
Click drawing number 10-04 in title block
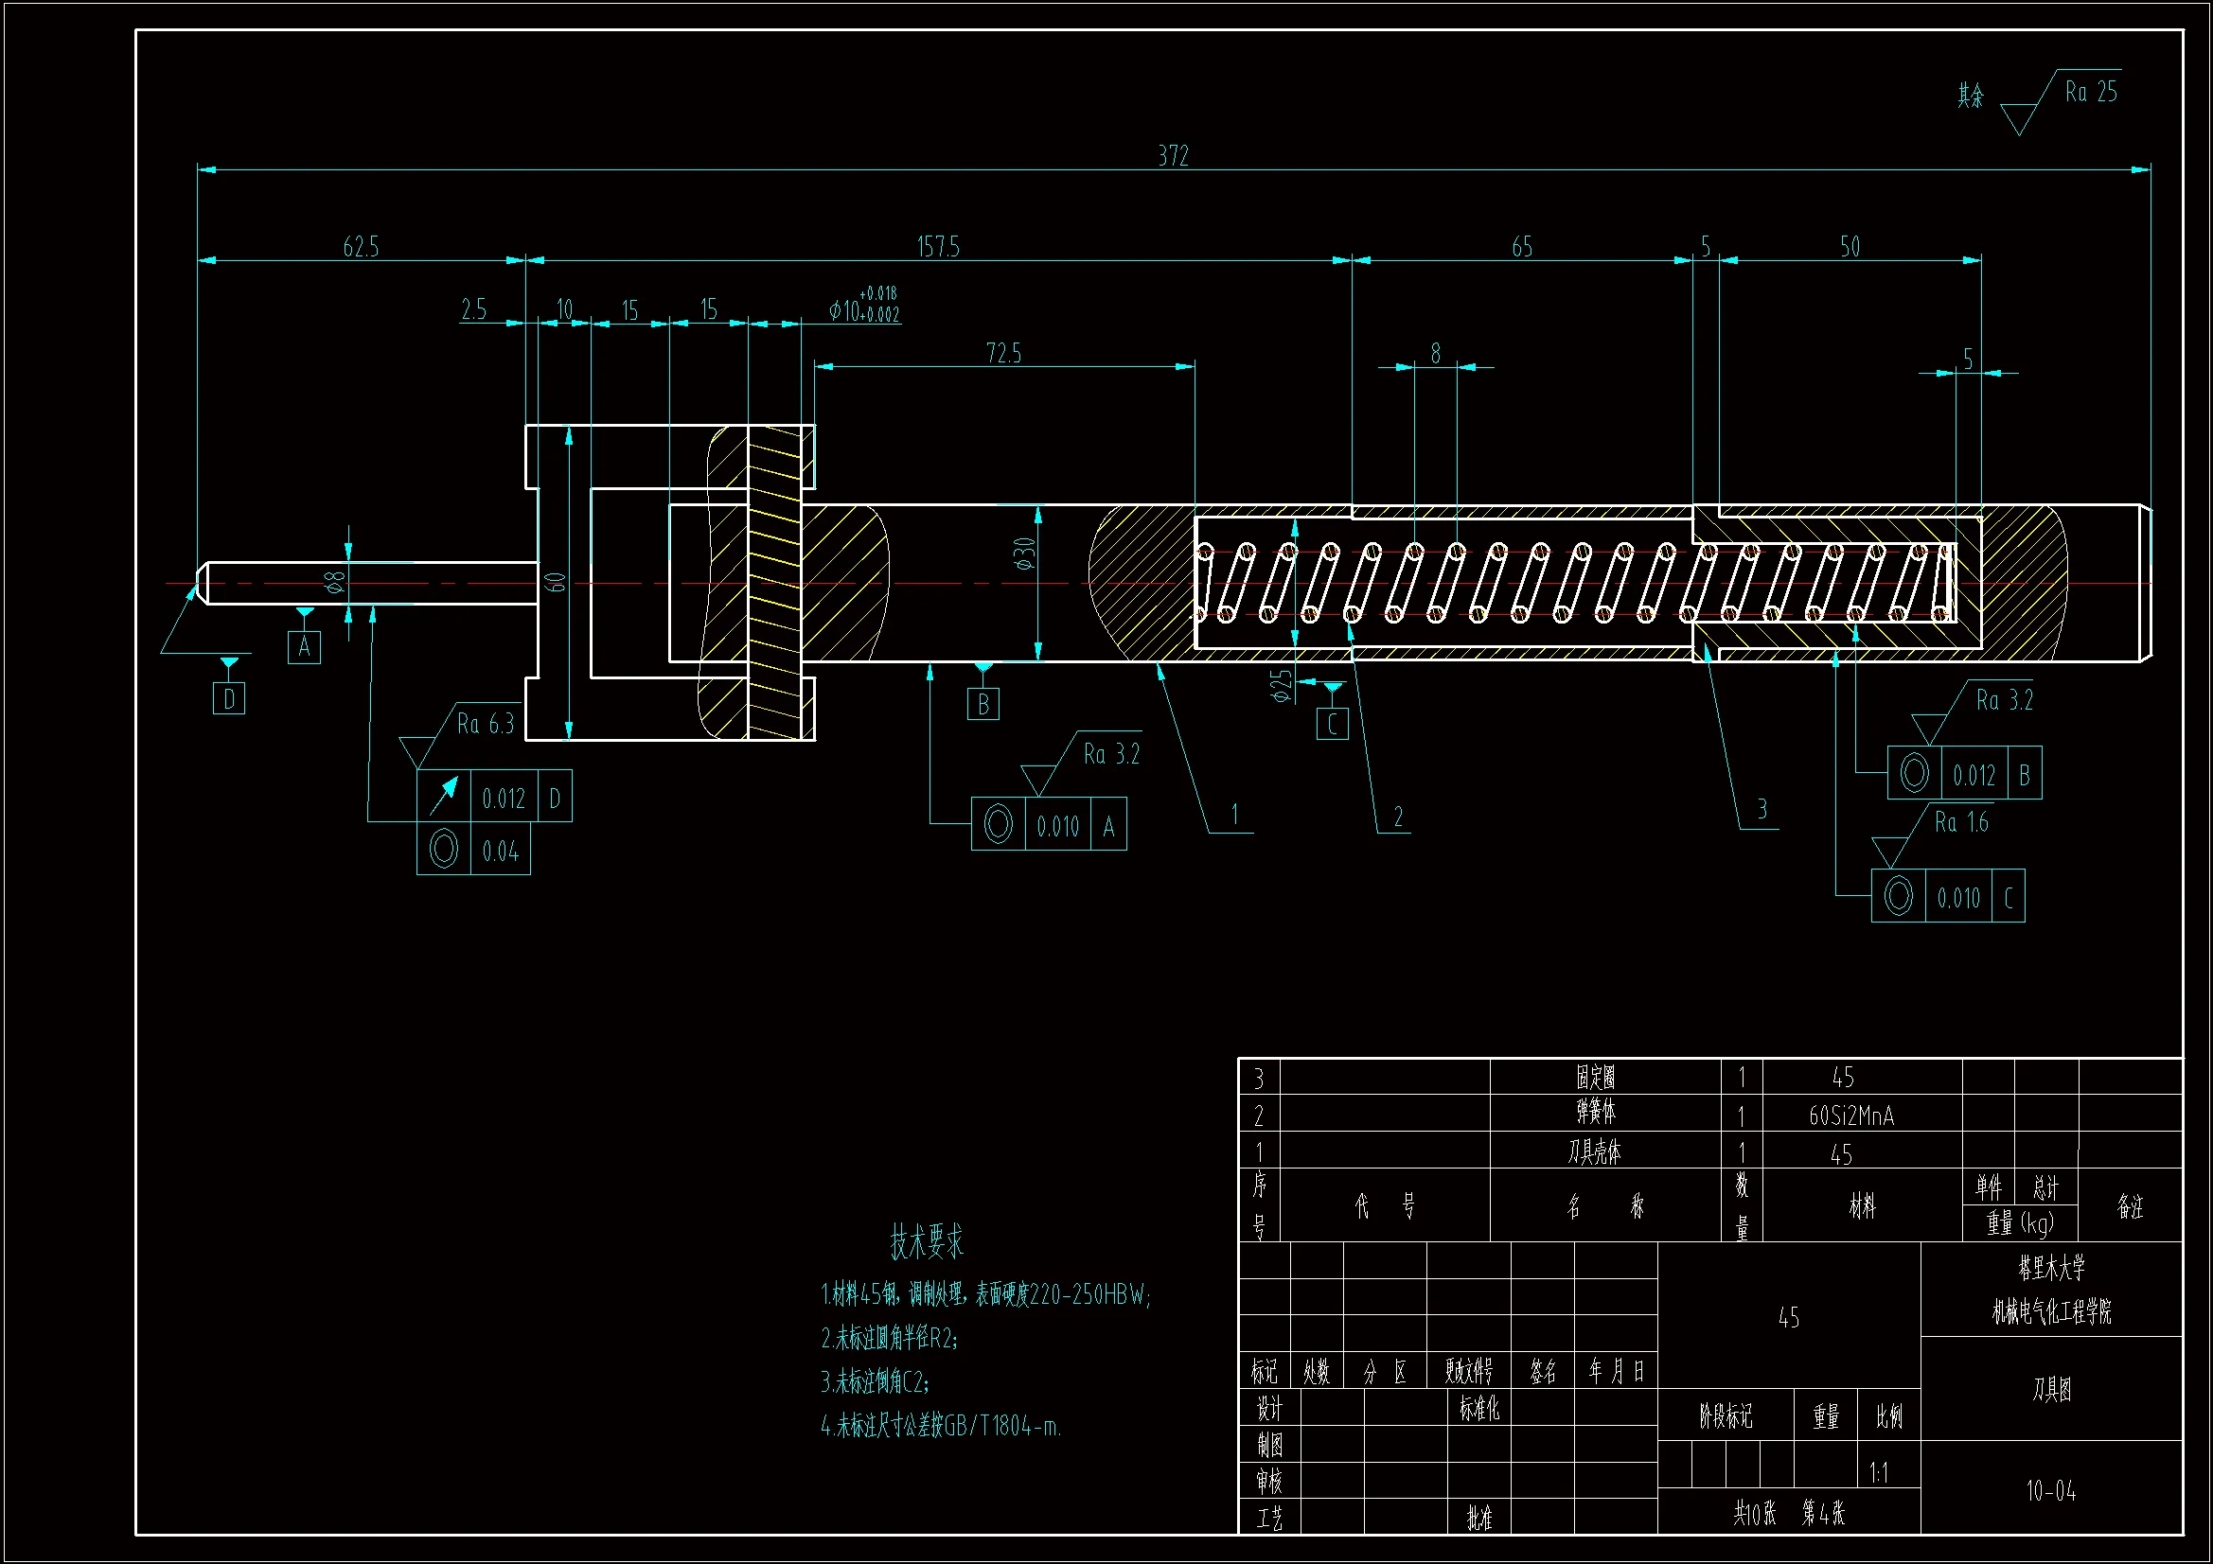click(2050, 1492)
